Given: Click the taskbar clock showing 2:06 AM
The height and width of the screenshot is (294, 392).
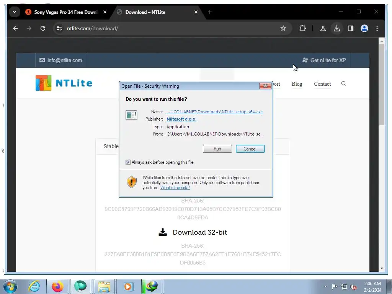Looking at the screenshot, I should coord(372,287).
